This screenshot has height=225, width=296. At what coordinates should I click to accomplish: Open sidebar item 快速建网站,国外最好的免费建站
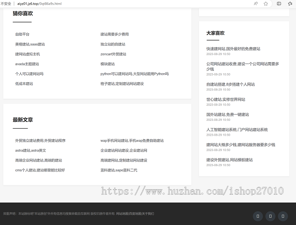(x=233, y=49)
